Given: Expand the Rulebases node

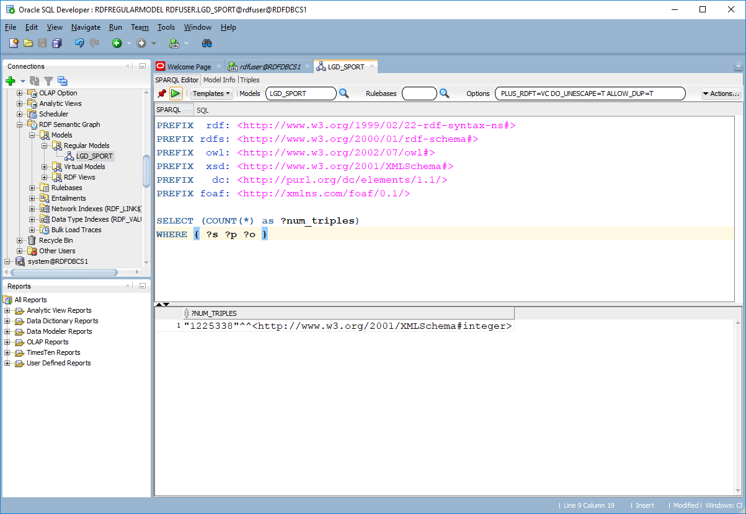Looking at the screenshot, I should point(32,188).
